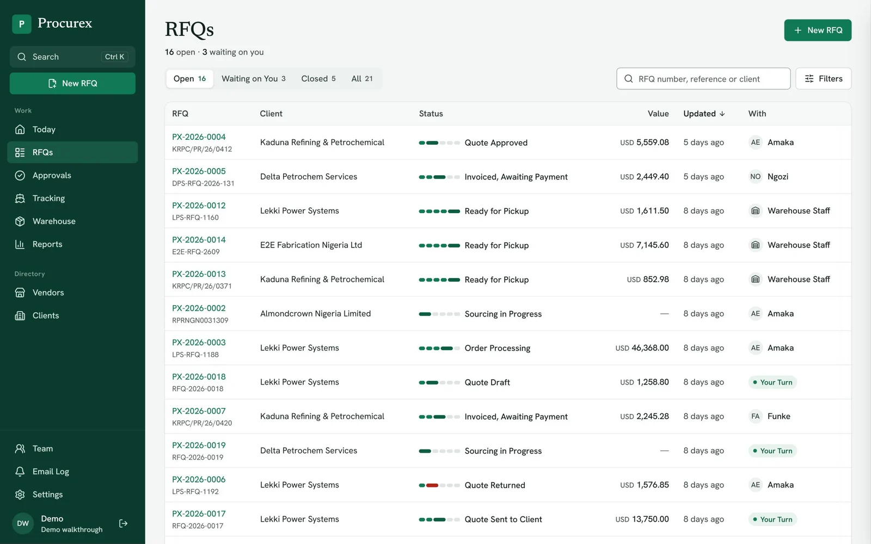Screen dimensions: 871x544
Task: Click the value USD 46,368.00
Action: click(642, 348)
